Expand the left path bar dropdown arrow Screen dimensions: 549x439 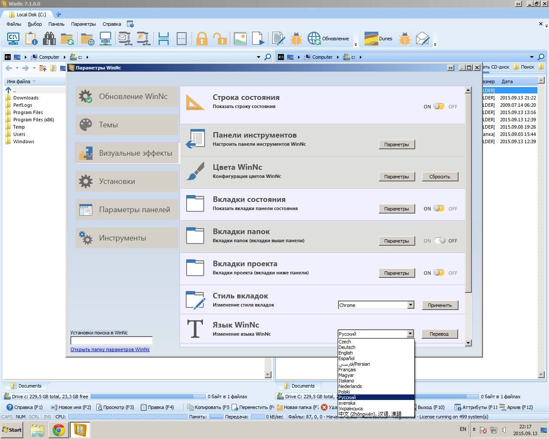point(259,57)
